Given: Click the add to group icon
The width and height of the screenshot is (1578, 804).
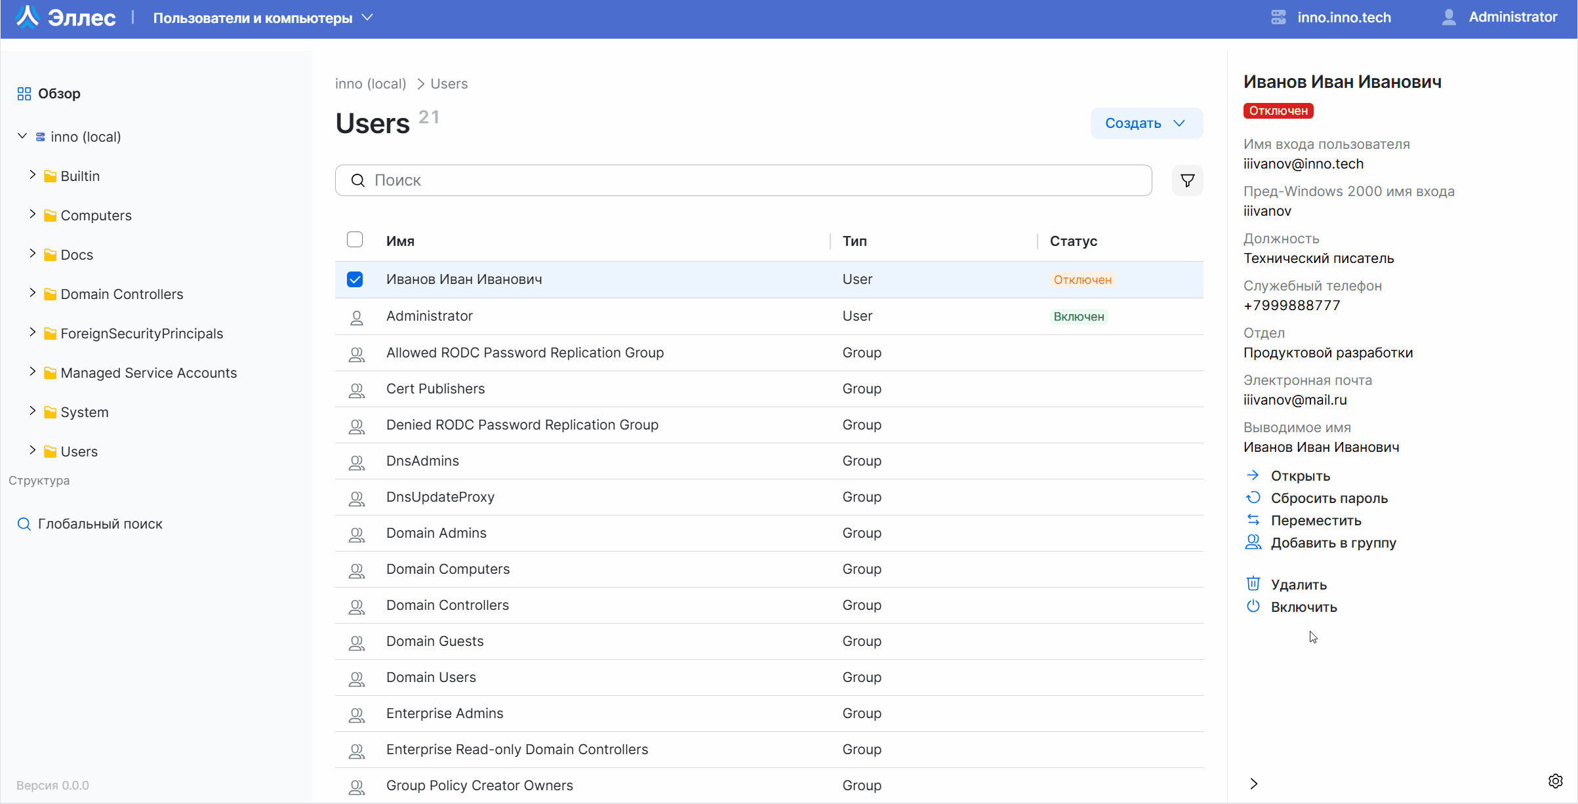Looking at the screenshot, I should [x=1253, y=542].
